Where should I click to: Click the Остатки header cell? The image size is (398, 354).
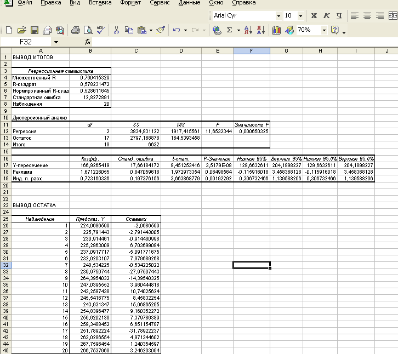coord(136,219)
